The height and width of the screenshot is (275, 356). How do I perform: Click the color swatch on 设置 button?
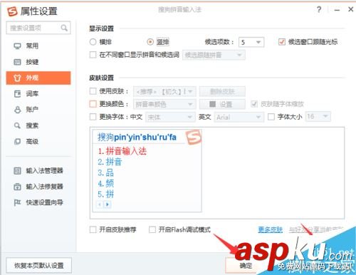tap(213, 104)
